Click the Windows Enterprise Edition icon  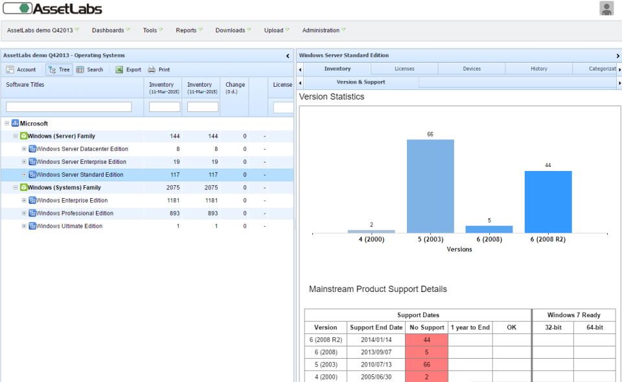coord(32,201)
